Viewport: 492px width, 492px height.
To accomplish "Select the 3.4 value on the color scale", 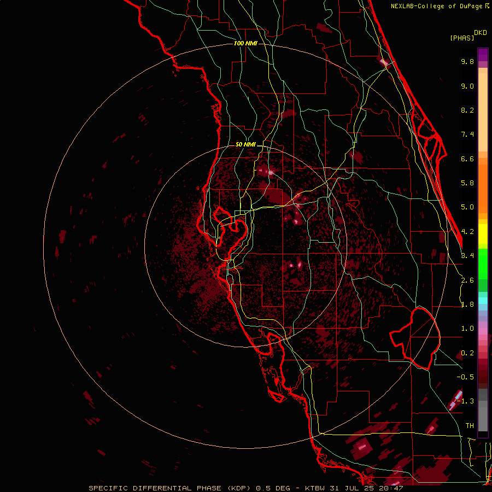I will (x=467, y=256).
